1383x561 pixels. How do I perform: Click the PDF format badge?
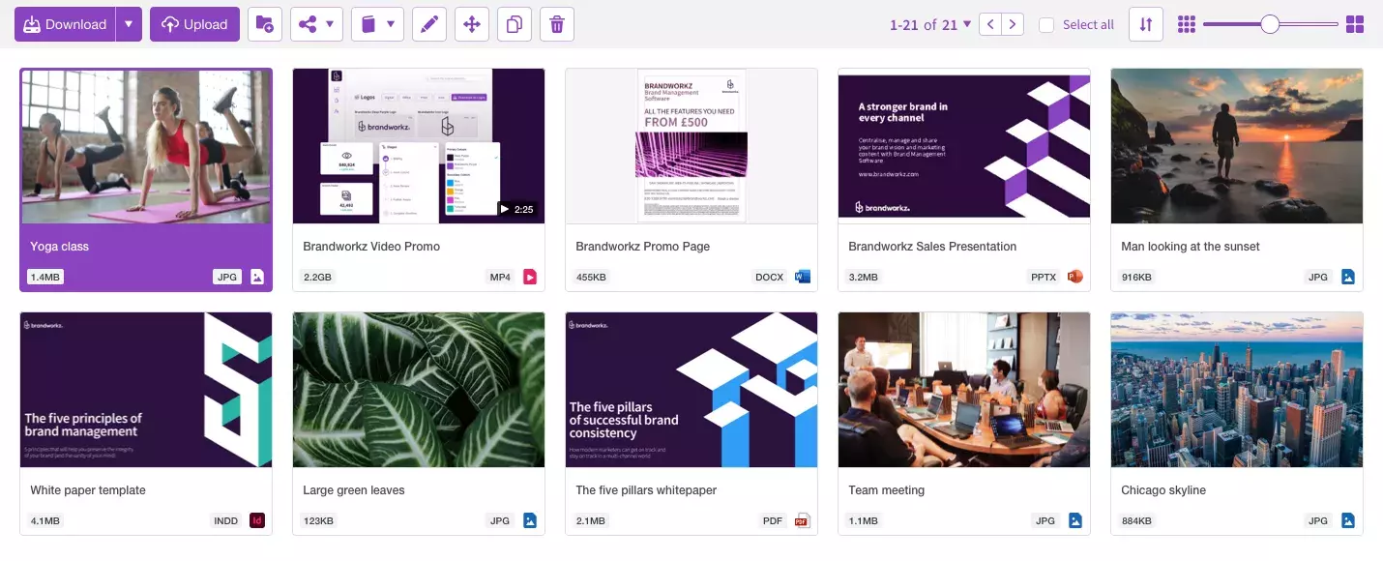[x=773, y=521]
